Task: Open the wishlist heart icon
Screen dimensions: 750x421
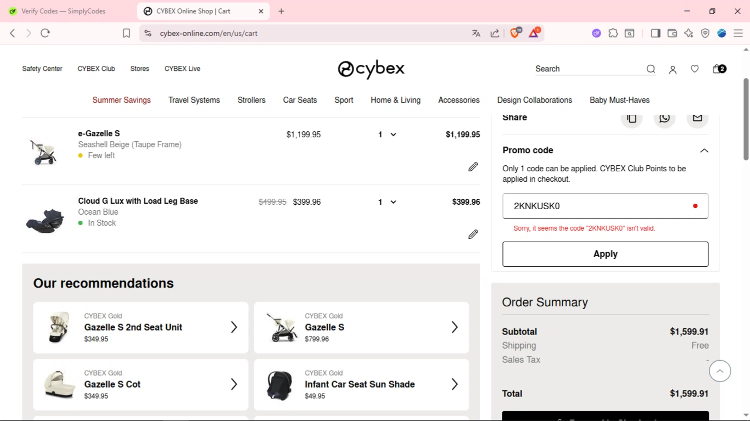Action: [694, 69]
